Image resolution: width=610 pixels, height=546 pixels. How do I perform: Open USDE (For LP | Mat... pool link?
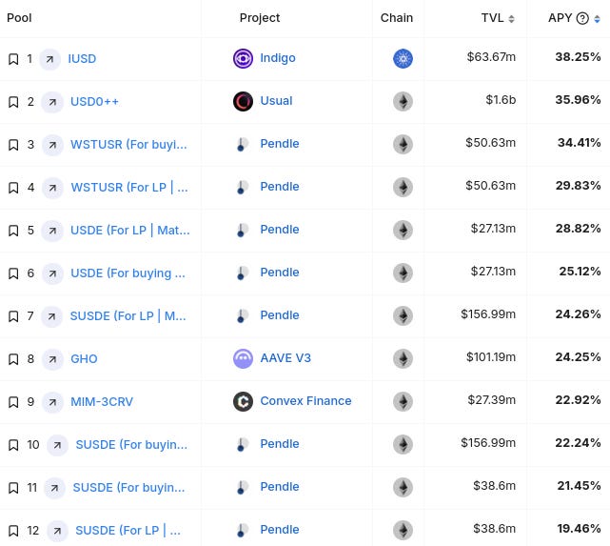pos(130,231)
